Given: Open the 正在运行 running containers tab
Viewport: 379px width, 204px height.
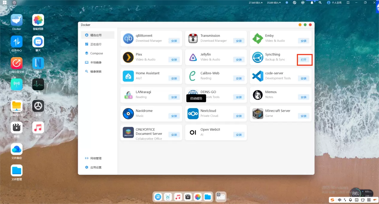Looking at the screenshot, I should [x=96, y=44].
